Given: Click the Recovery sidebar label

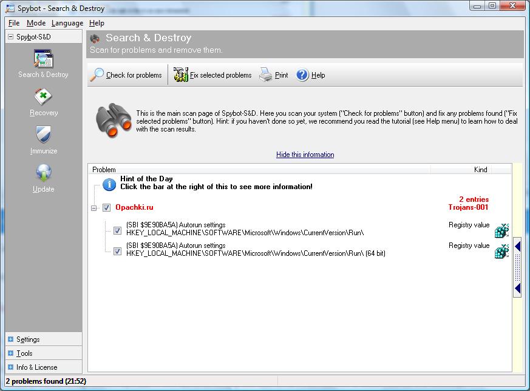Looking at the screenshot, I should [44, 113].
